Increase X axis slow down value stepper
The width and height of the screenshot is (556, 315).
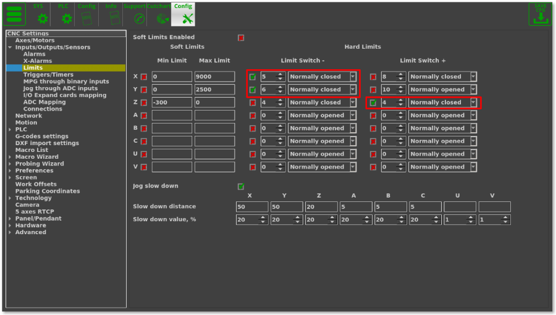pos(264,217)
